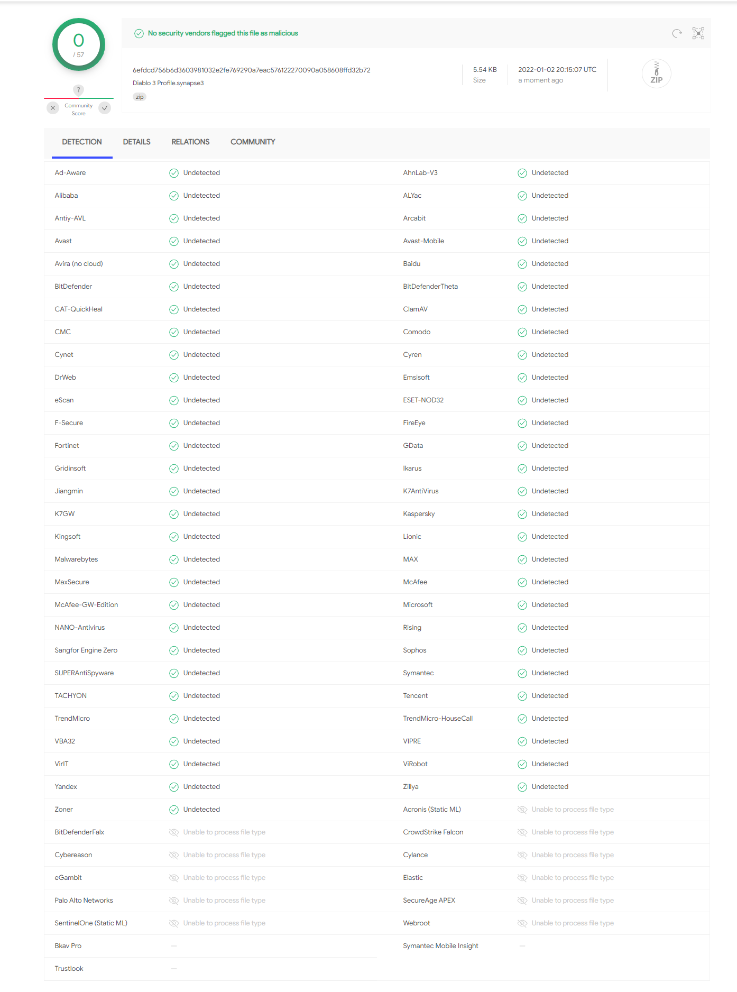This screenshot has width=737, height=992.
Task: Click undetected check icon for Kaspersky
Action: point(522,514)
